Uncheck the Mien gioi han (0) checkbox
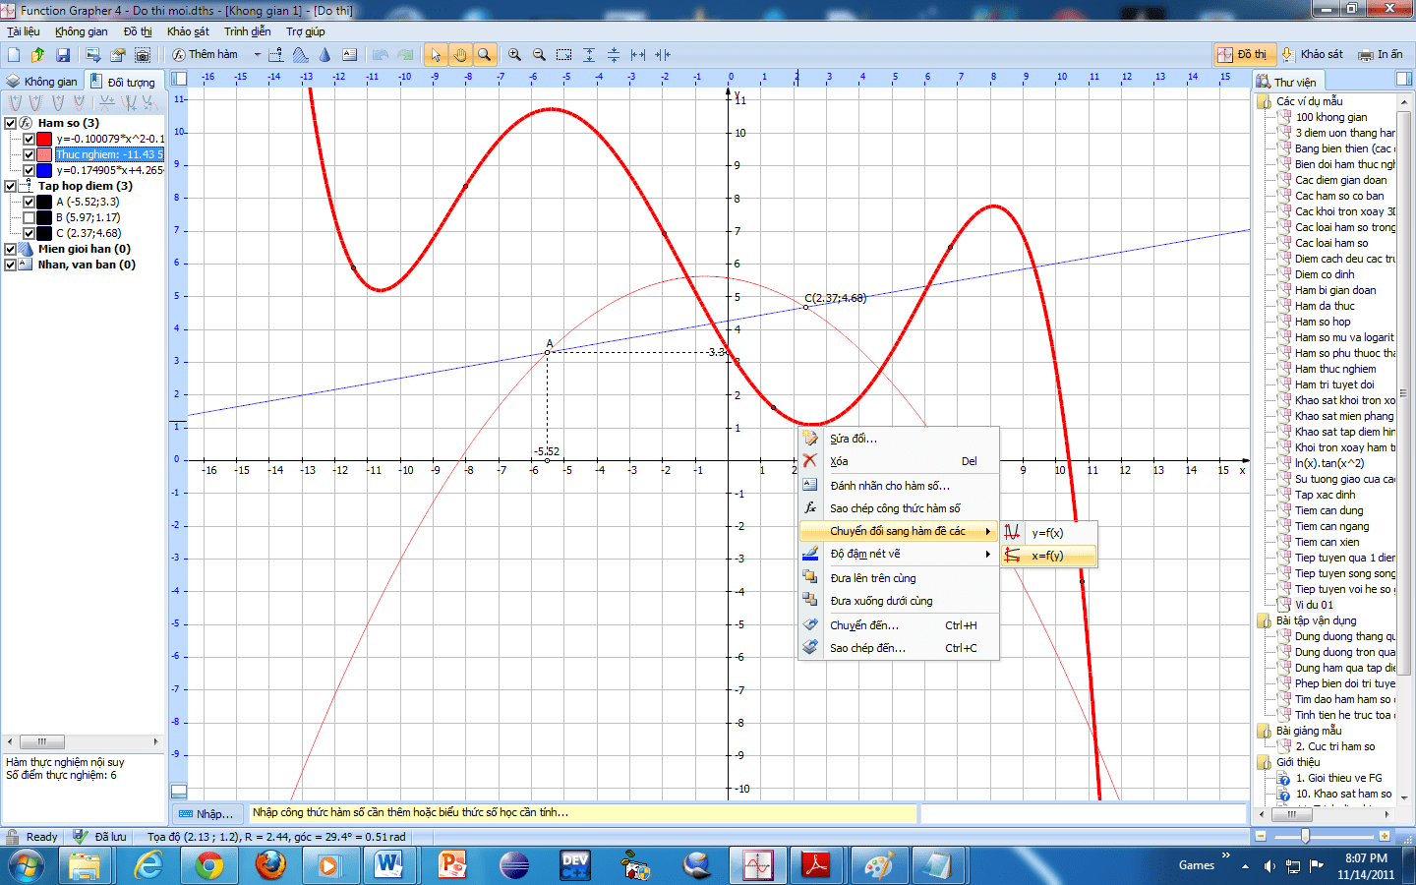 11,249
